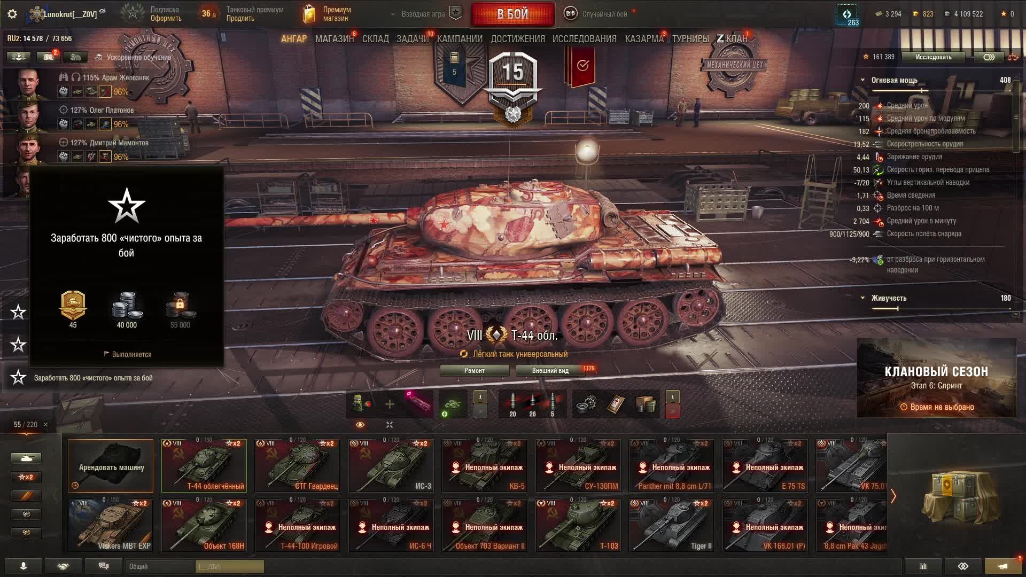Collapse the Живучесть stats section

point(862,298)
